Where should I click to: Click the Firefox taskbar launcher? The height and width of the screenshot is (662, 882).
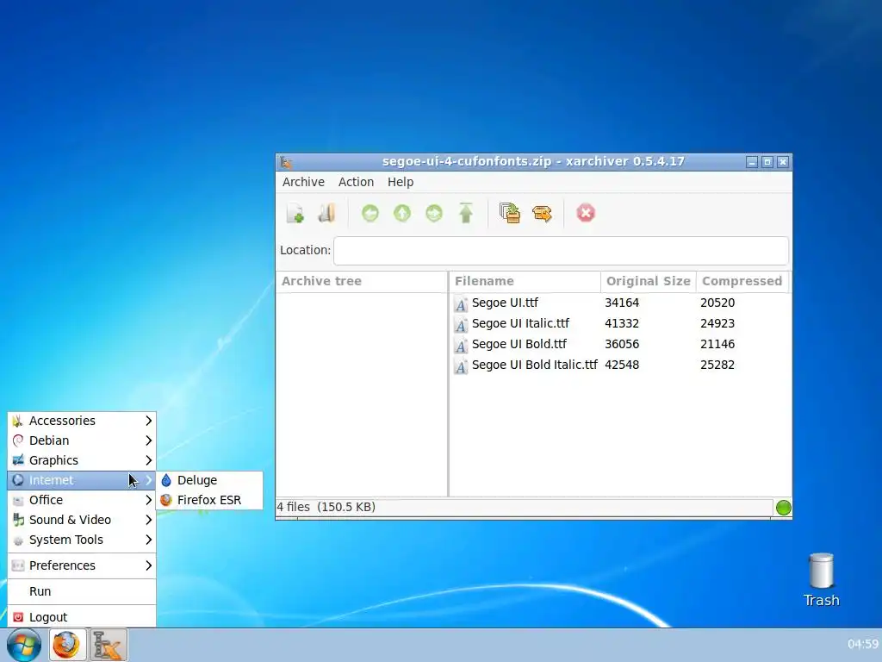tap(66, 645)
